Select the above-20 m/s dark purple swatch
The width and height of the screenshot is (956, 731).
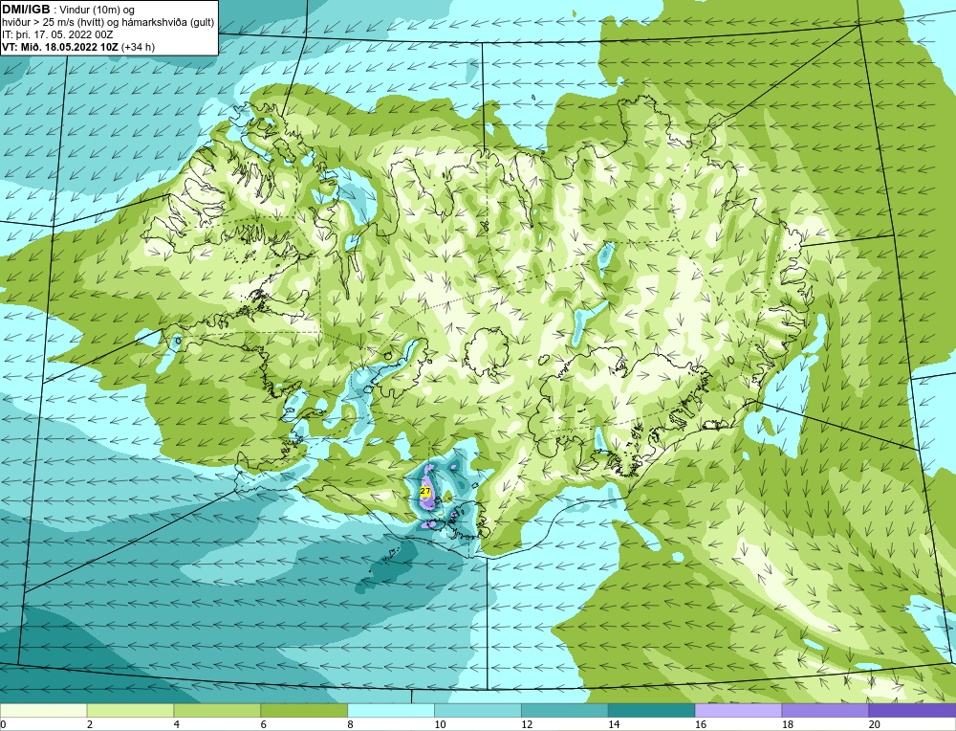click(912, 710)
